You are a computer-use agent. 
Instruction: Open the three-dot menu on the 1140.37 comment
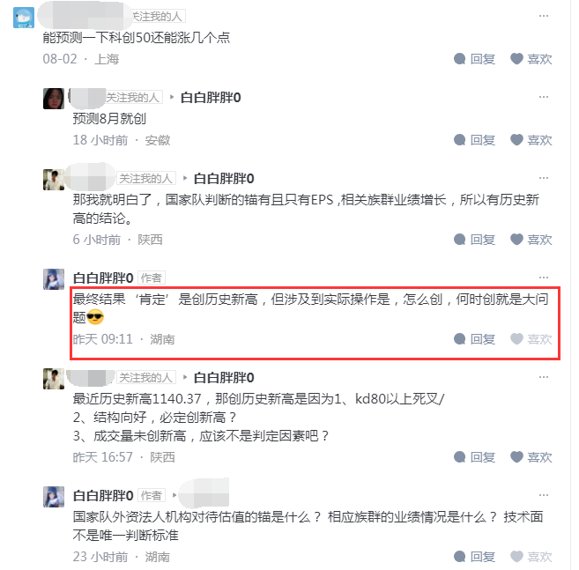(544, 377)
